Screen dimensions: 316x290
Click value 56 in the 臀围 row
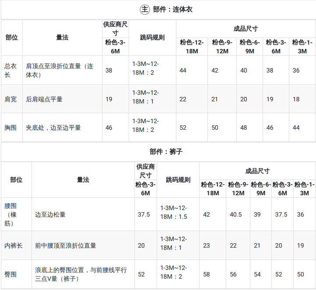(233, 274)
